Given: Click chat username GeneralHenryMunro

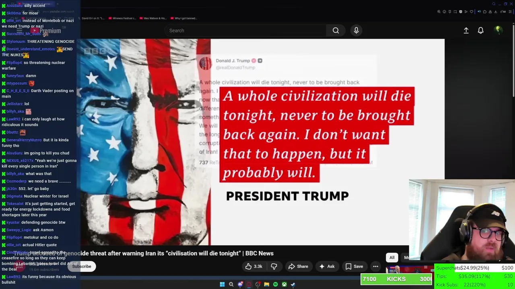Looking at the screenshot, I should 24,140.
